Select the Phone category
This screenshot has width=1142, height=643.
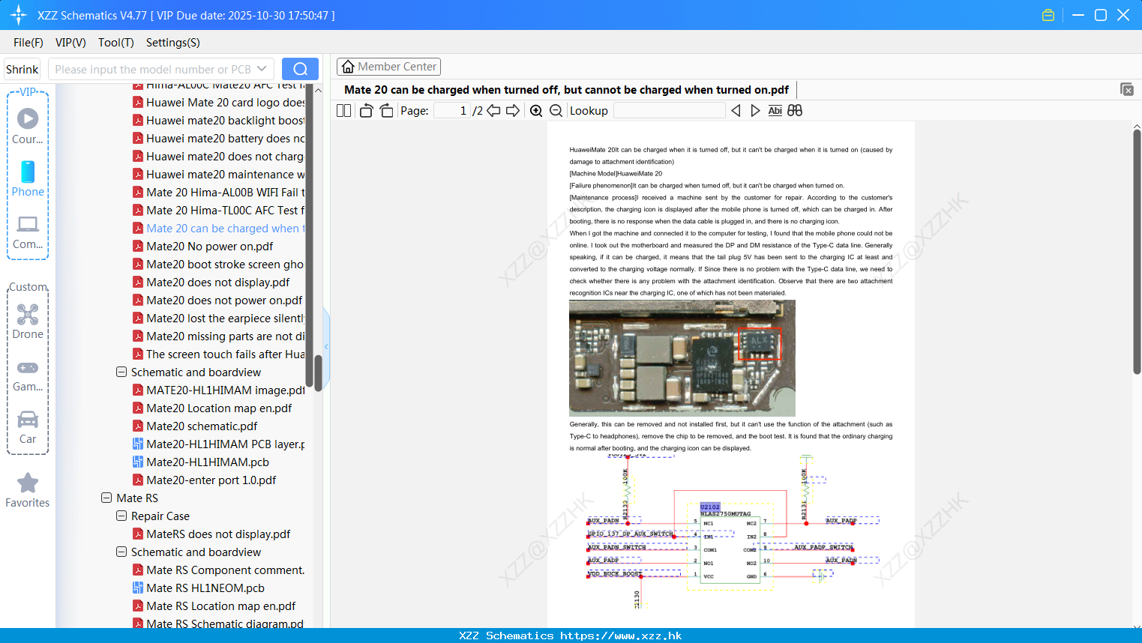[x=28, y=179]
